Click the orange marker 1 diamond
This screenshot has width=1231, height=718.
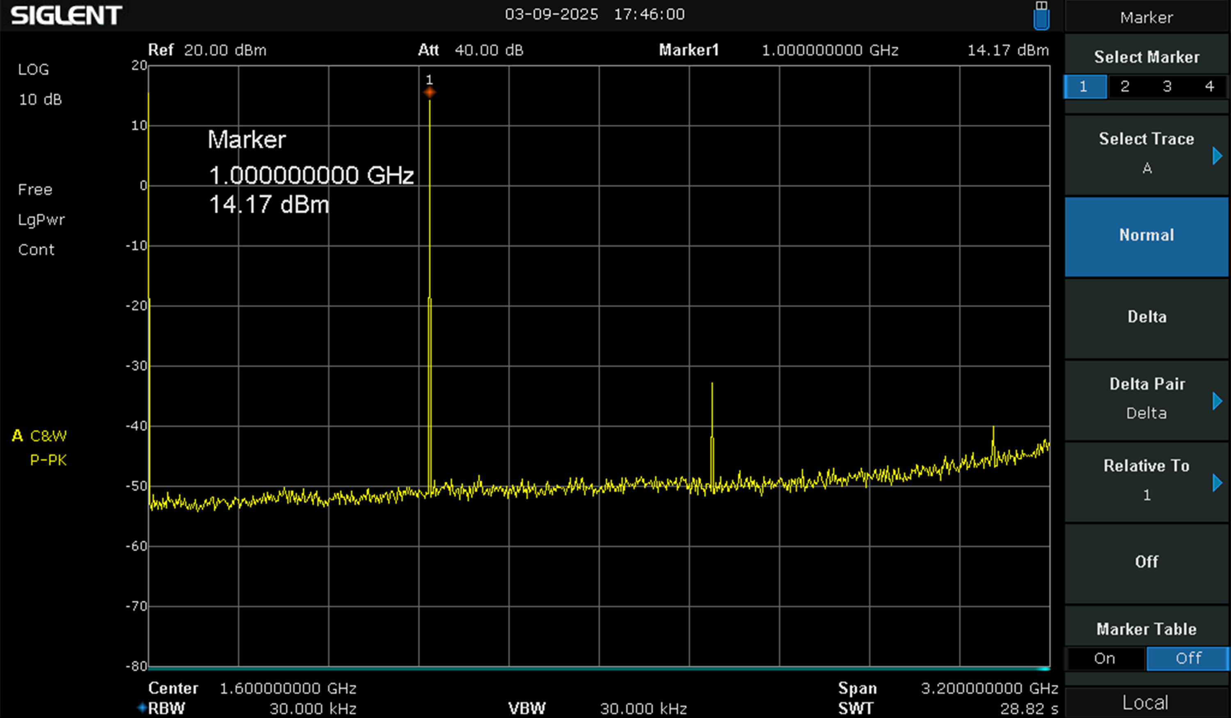pyautogui.click(x=429, y=92)
